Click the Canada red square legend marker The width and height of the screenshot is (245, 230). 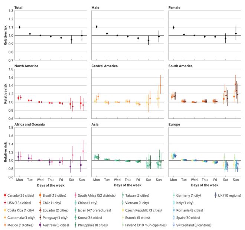[x=5, y=195]
